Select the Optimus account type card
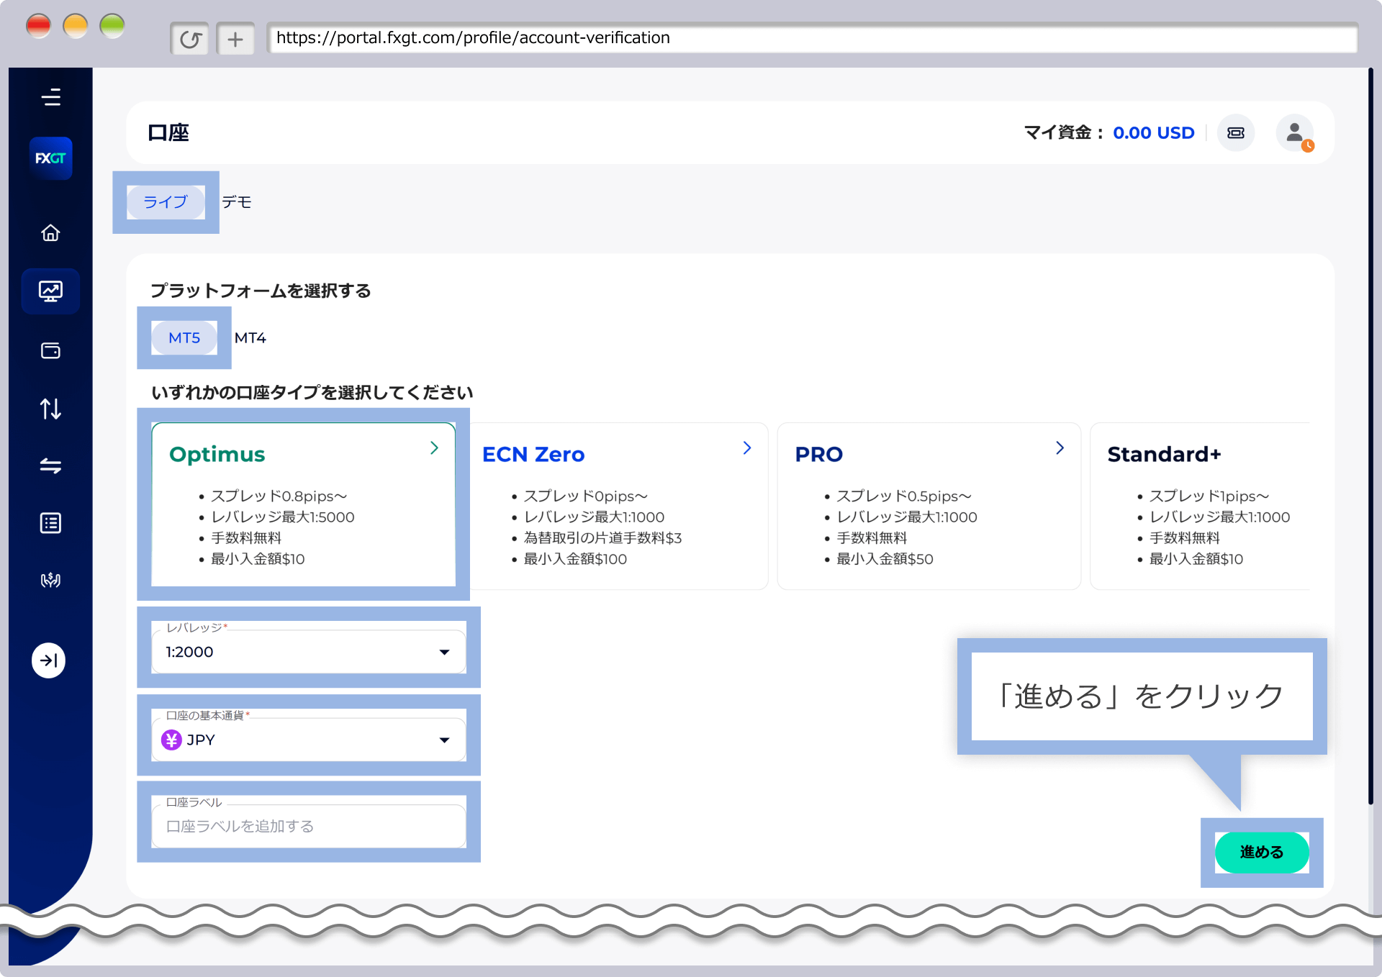Image resolution: width=1382 pixels, height=977 pixels. [303, 504]
